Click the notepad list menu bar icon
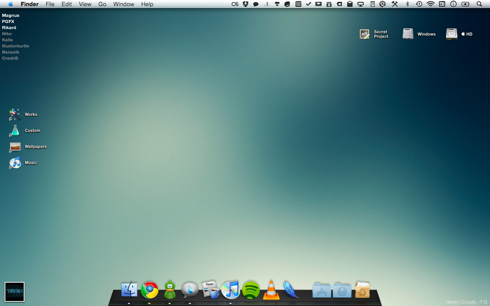490x306 pixels. coord(298,4)
